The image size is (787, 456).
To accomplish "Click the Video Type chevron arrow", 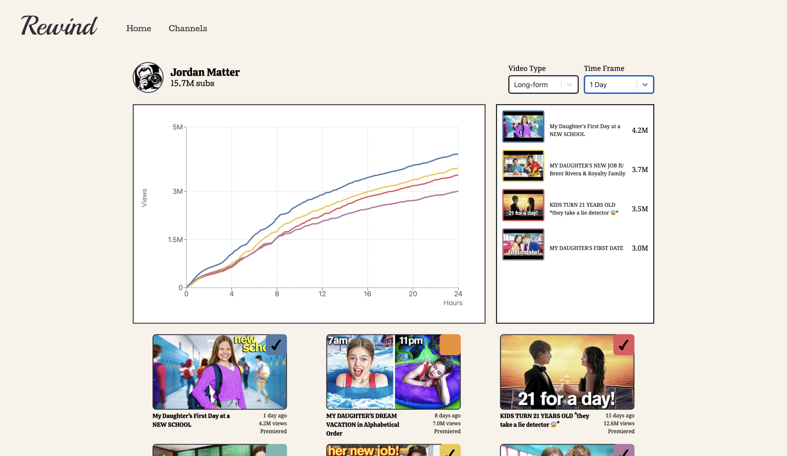I will 569,85.
